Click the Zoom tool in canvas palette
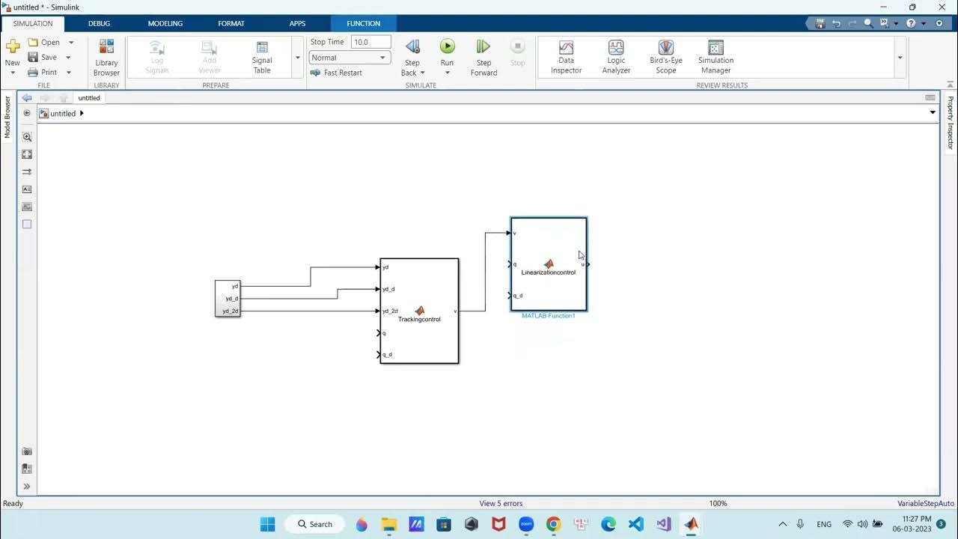This screenshot has height=539, width=958. click(x=27, y=137)
